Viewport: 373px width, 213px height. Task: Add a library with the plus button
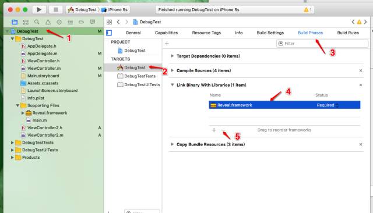[214, 130]
